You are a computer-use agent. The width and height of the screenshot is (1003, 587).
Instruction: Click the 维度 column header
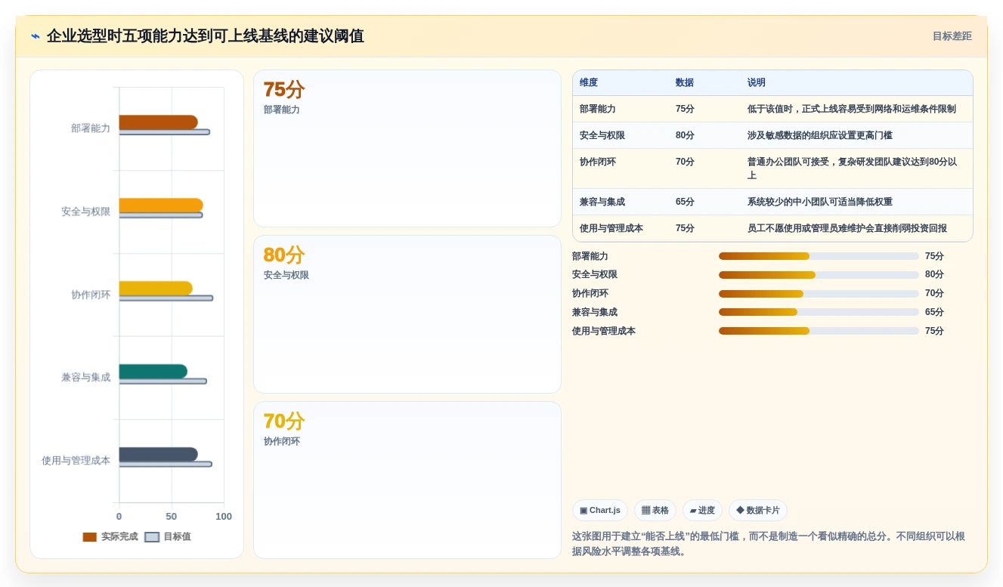click(x=589, y=82)
